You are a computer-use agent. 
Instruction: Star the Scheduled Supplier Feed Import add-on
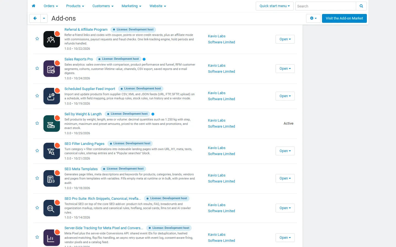click(37, 96)
